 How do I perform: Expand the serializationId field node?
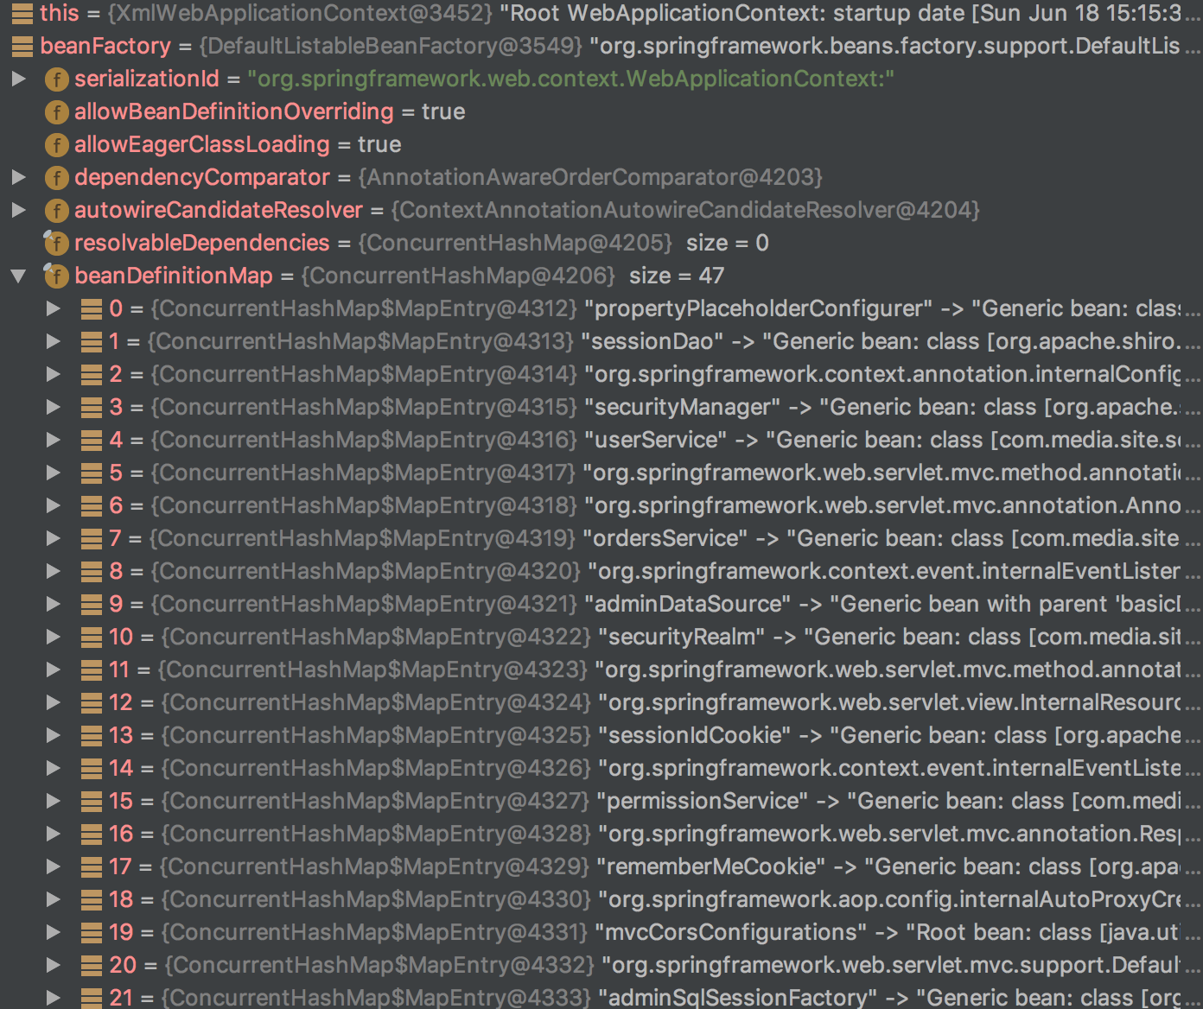point(18,79)
